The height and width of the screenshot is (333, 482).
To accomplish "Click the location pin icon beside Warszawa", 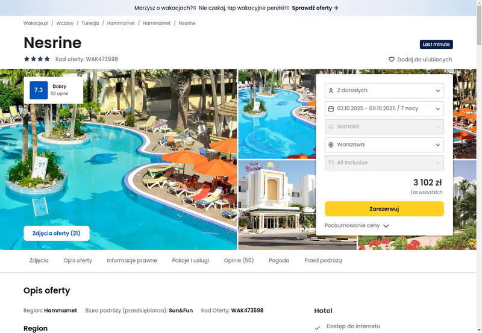I will tap(331, 145).
